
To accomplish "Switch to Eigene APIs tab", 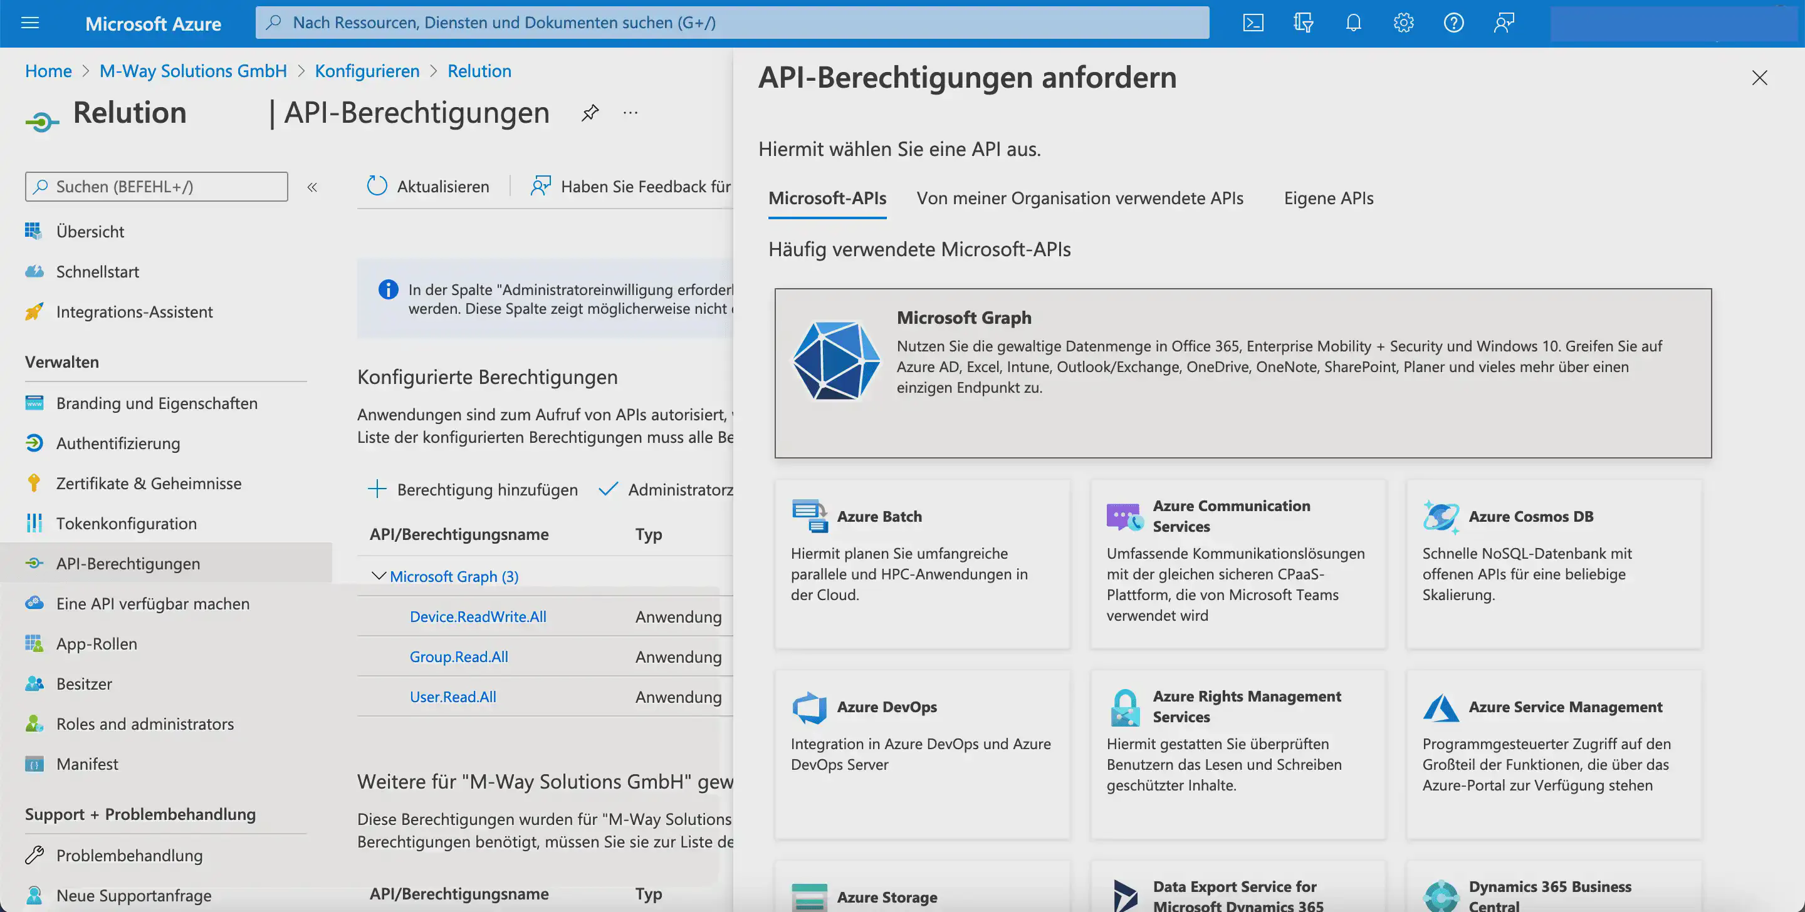I will pos(1328,198).
